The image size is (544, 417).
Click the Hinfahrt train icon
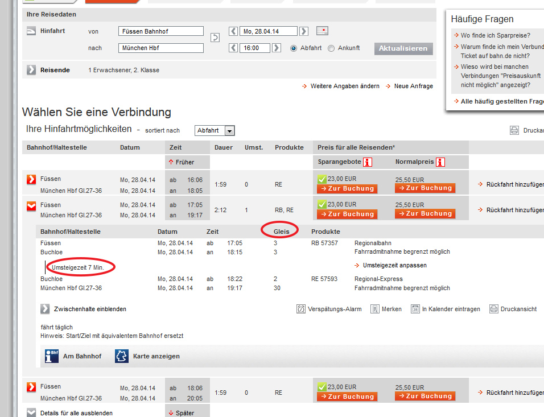[x=31, y=31]
